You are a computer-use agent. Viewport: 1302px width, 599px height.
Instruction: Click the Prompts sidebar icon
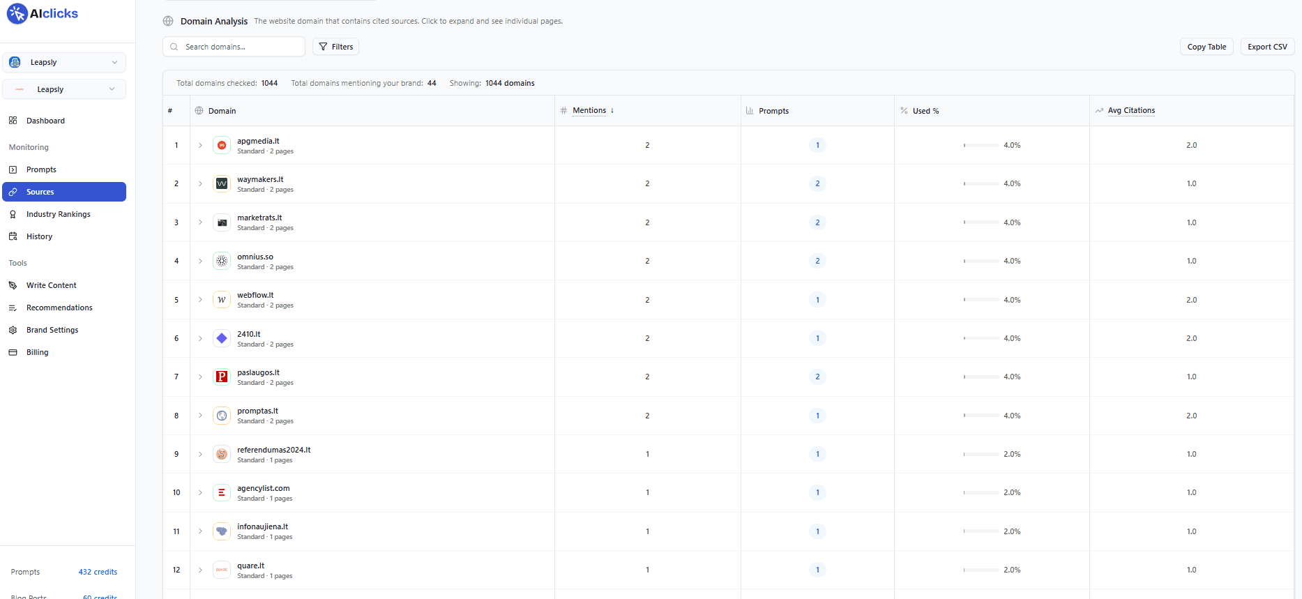click(x=13, y=169)
